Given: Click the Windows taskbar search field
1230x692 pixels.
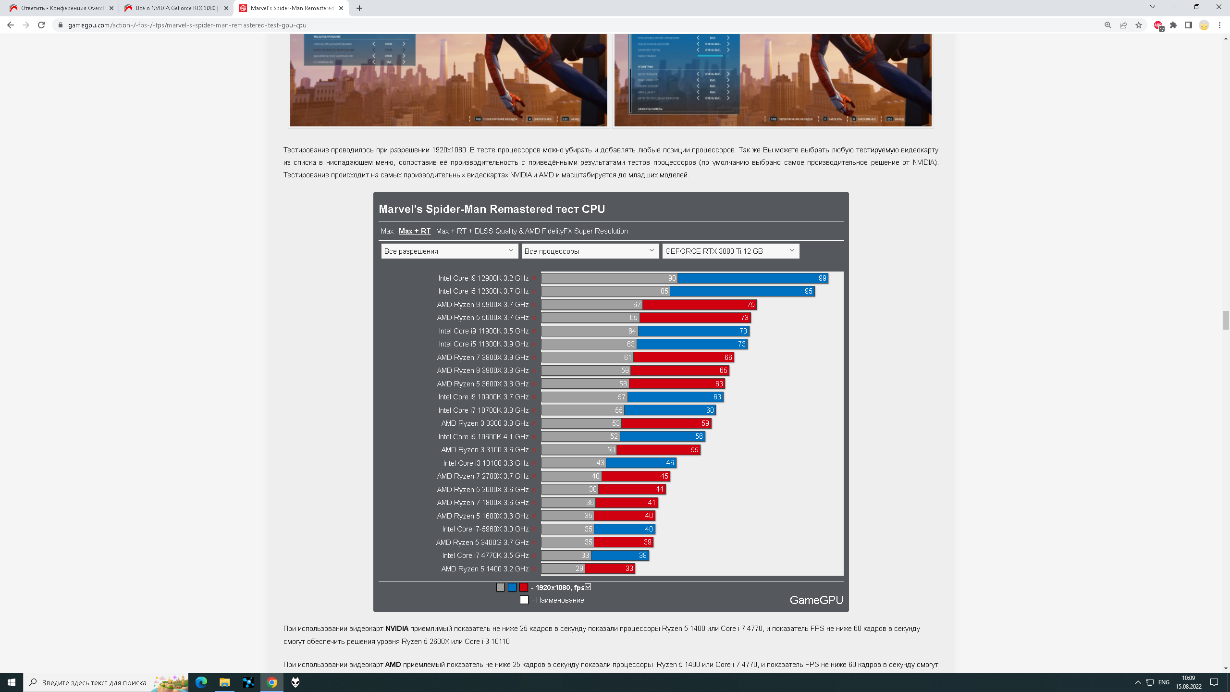Looking at the screenshot, I should click(x=94, y=682).
